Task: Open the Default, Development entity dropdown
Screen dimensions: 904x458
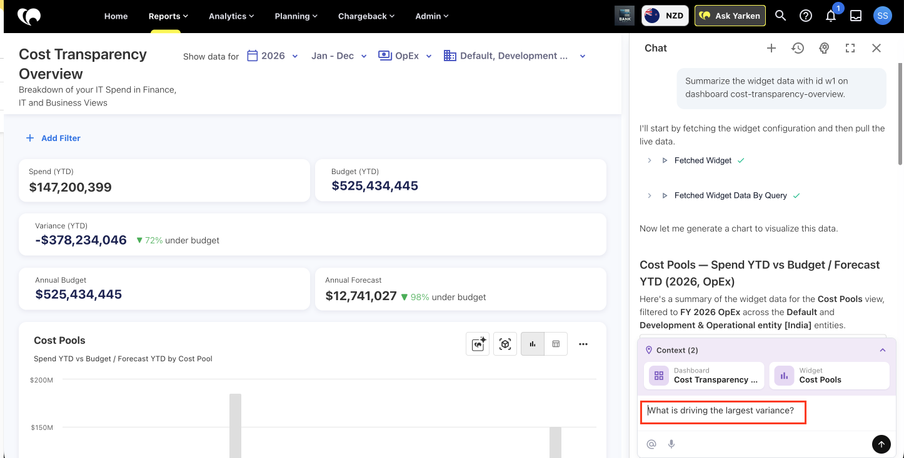Action: pyautogui.click(x=515, y=56)
